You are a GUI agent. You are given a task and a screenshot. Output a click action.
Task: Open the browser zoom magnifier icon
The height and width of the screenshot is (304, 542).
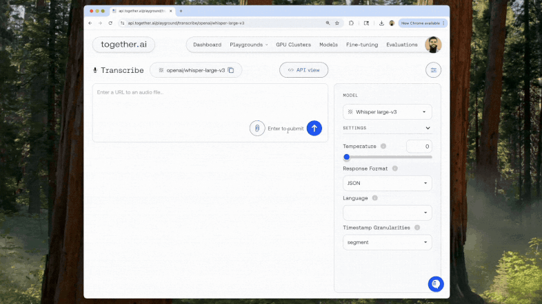coord(328,23)
